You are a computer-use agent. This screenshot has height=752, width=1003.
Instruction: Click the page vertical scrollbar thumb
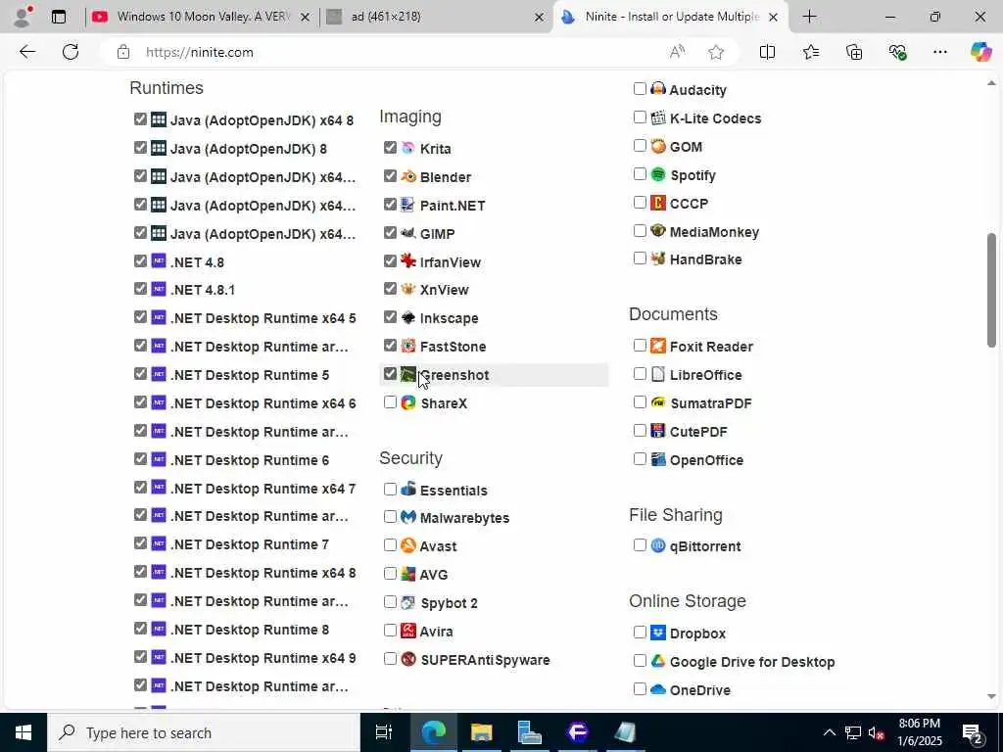click(991, 290)
